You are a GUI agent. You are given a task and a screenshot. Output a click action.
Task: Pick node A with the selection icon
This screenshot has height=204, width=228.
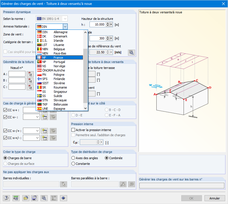[x=30, y=74]
